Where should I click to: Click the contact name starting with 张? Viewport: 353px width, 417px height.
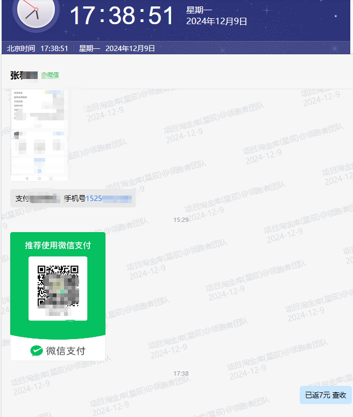[x=24, y=75]
